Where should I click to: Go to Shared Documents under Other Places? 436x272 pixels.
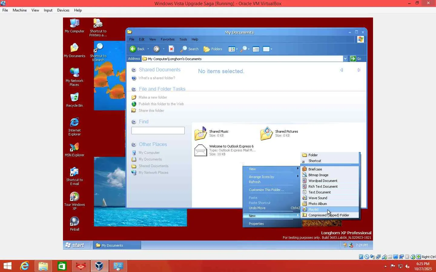coord(154,166)
